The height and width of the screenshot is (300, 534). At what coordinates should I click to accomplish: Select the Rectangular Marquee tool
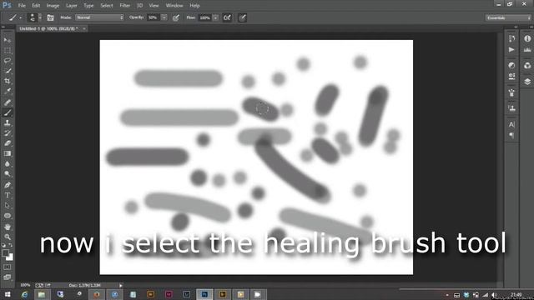8,51
